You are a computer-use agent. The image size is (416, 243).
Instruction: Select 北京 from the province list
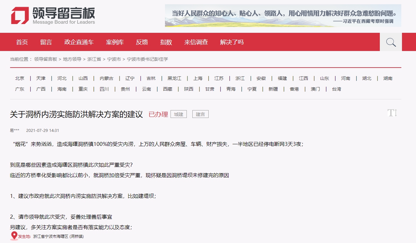pos(20,78)
